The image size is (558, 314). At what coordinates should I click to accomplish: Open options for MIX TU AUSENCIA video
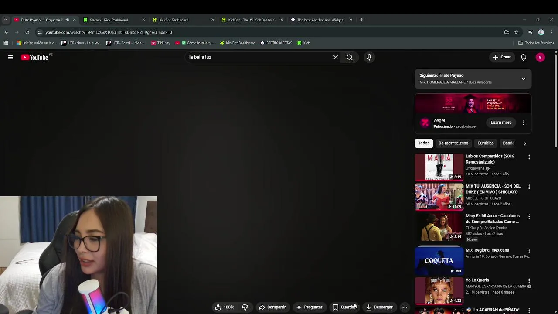[x=529, y=187]
